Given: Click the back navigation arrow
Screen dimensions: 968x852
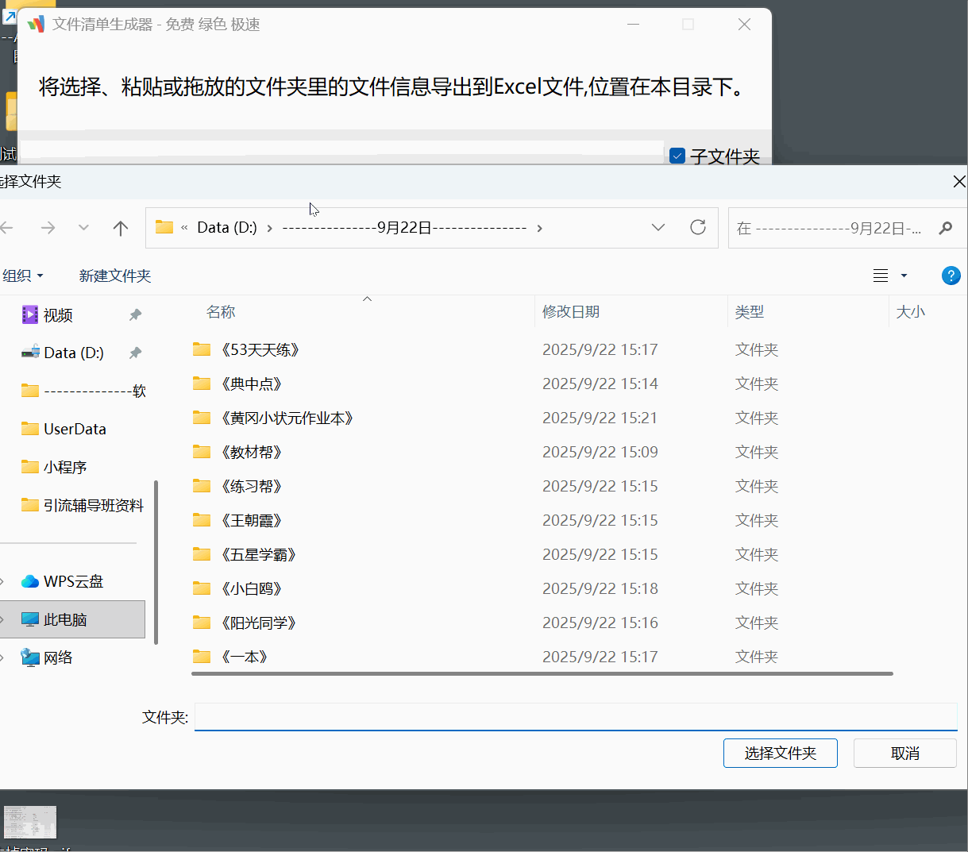Looking at the screenshot, I should coord(7,228).
